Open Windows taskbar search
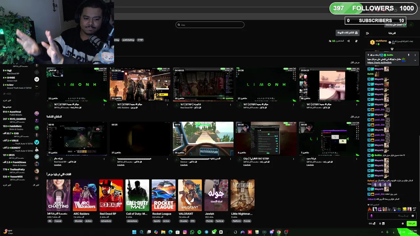This screenshot has height=236, width=420. pos(141,232)
